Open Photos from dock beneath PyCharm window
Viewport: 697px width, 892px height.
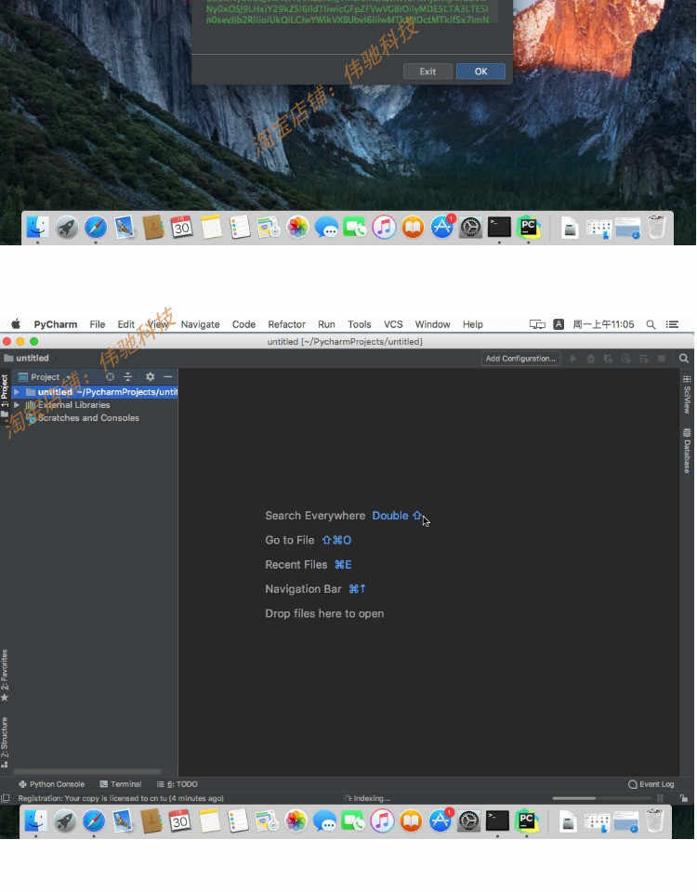tap(296, 821)
